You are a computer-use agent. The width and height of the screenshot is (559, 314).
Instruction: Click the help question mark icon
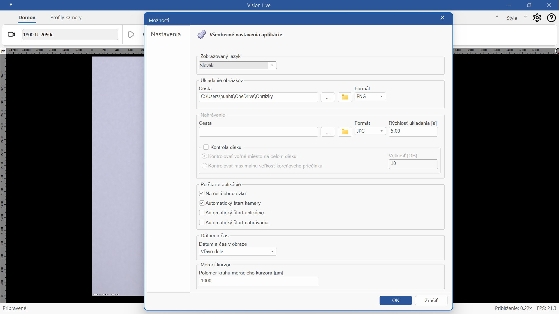(x=551, y=18)
